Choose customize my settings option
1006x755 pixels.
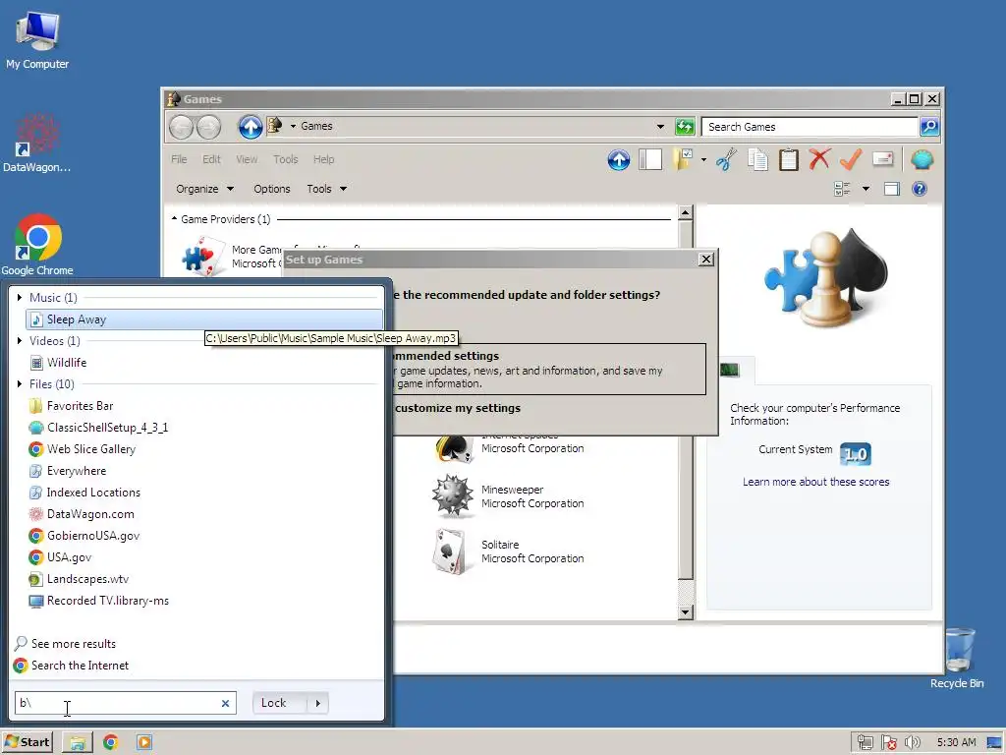[x=458, y=408]
